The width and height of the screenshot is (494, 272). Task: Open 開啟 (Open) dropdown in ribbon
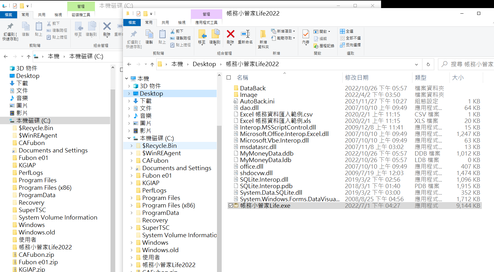(322, 32)
